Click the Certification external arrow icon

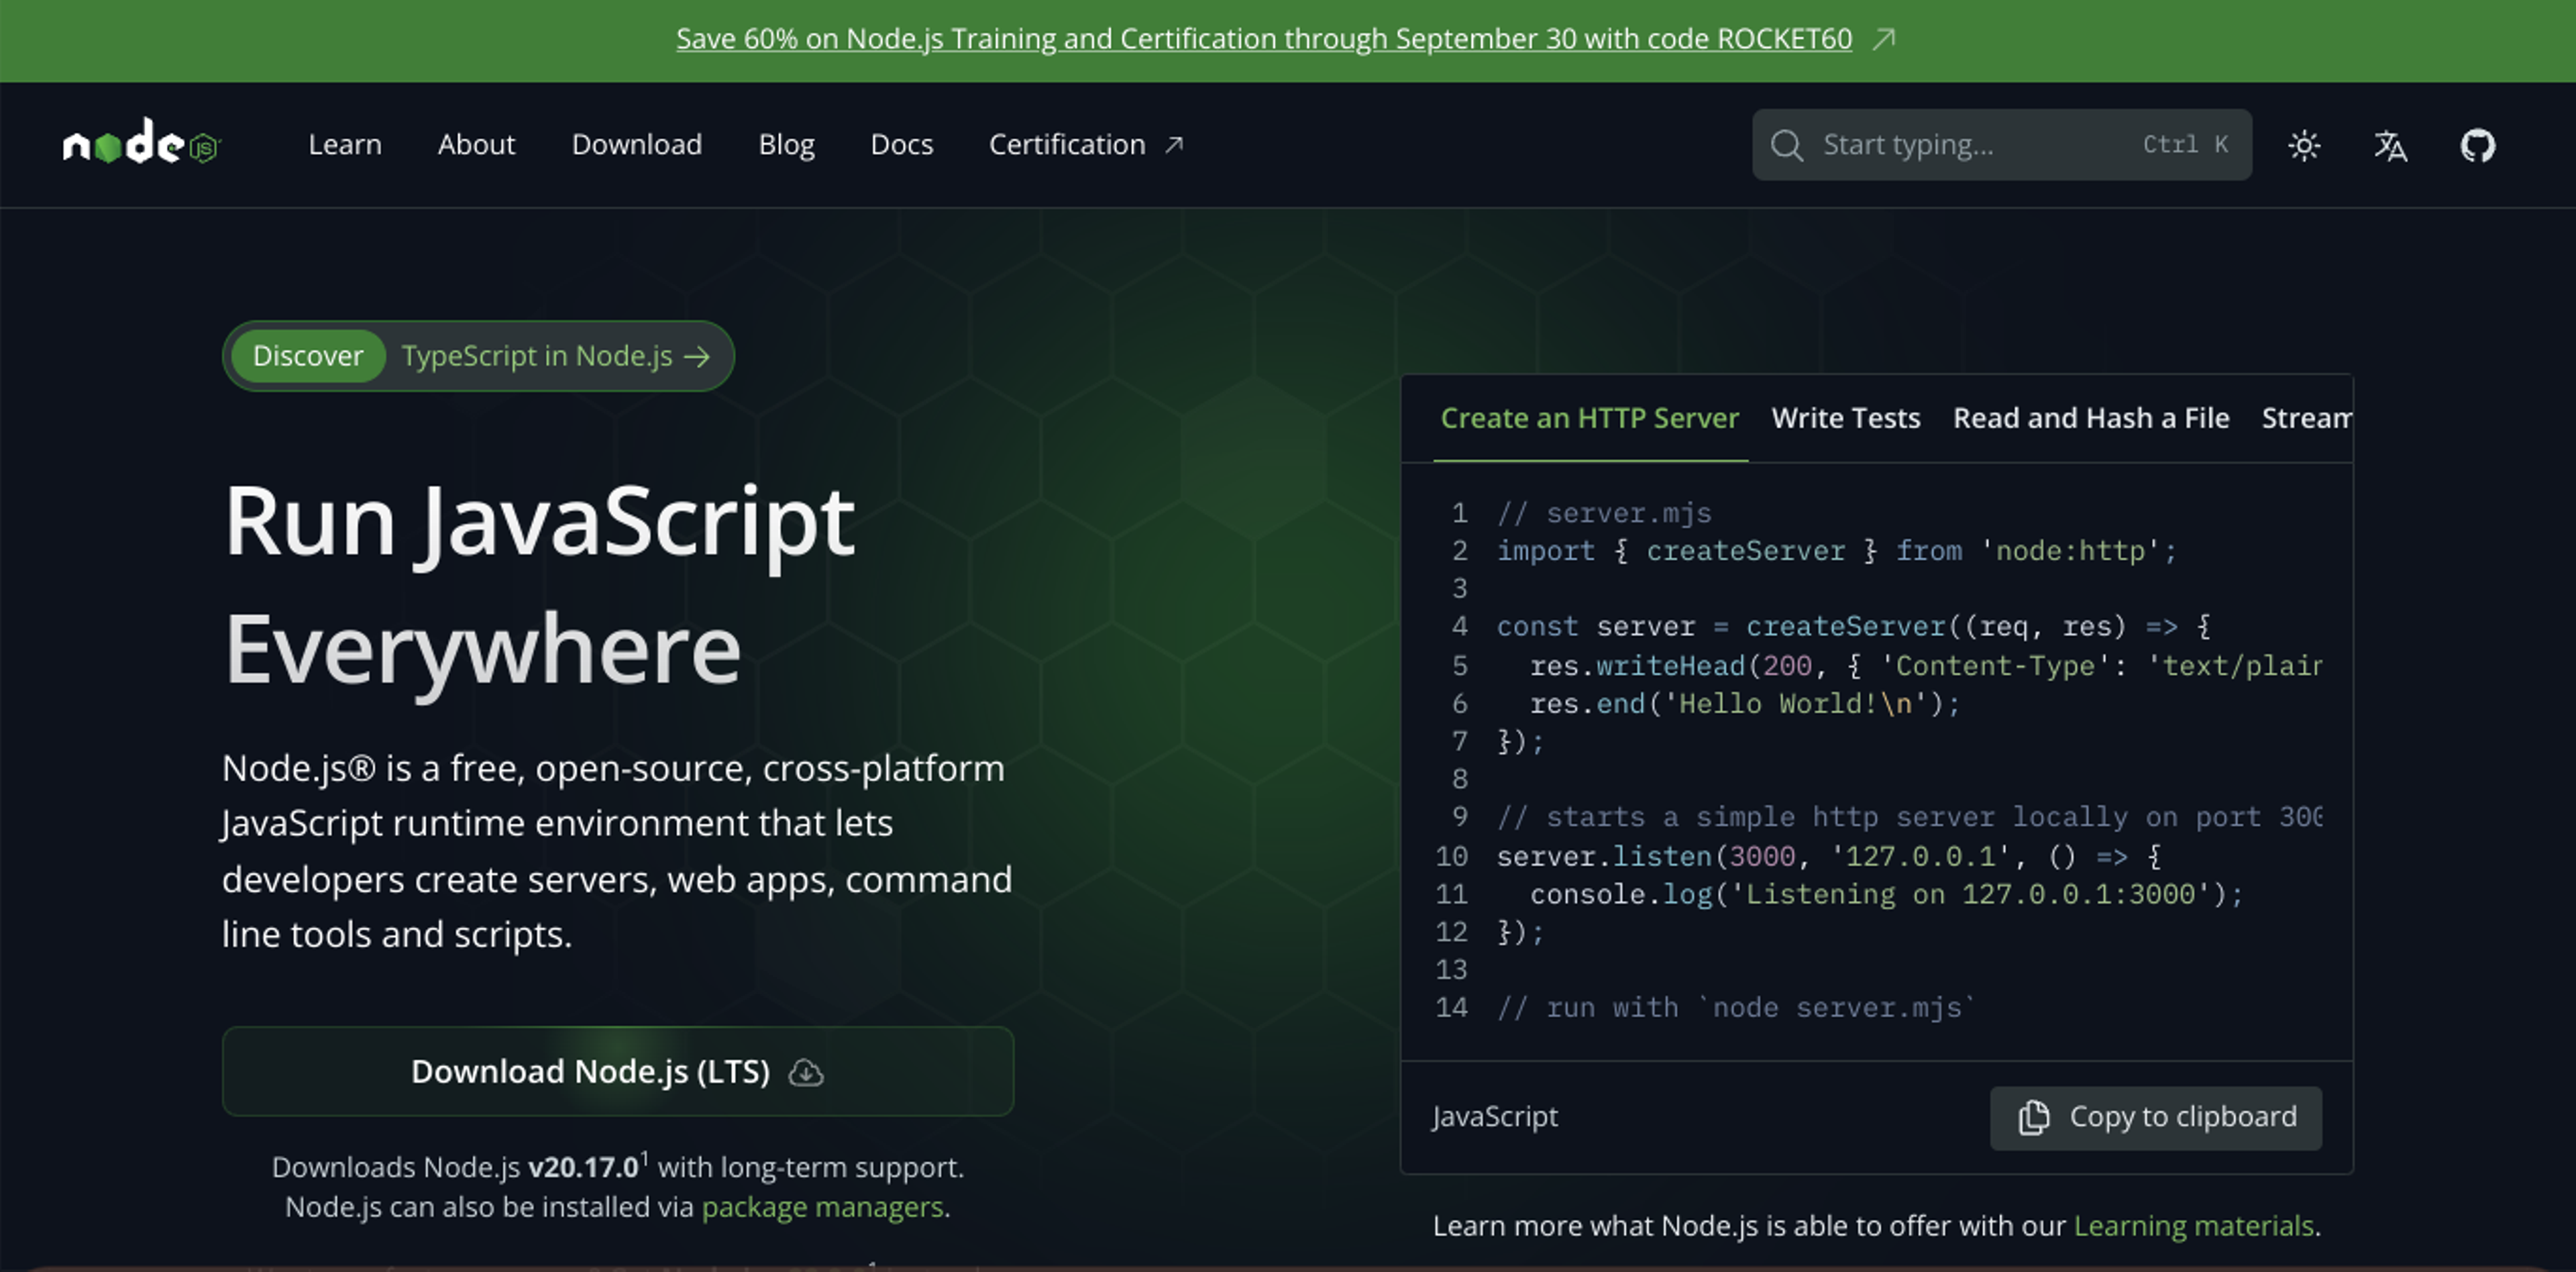tap(1174, 145)
